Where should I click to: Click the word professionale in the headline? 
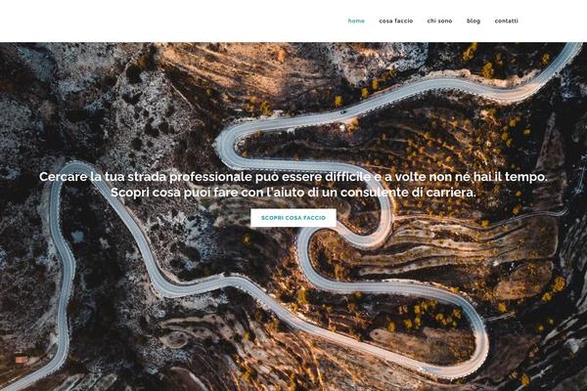[x=210, y=177]
